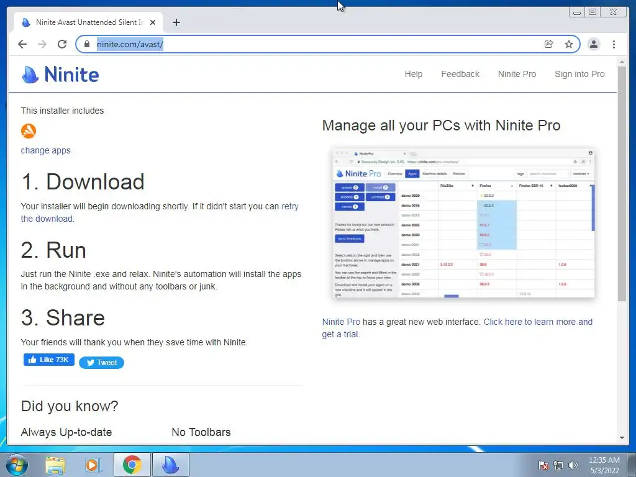Open Windows Explorer from the taskbar
This screenshot has height=477, width=636.
coord(55,465)
